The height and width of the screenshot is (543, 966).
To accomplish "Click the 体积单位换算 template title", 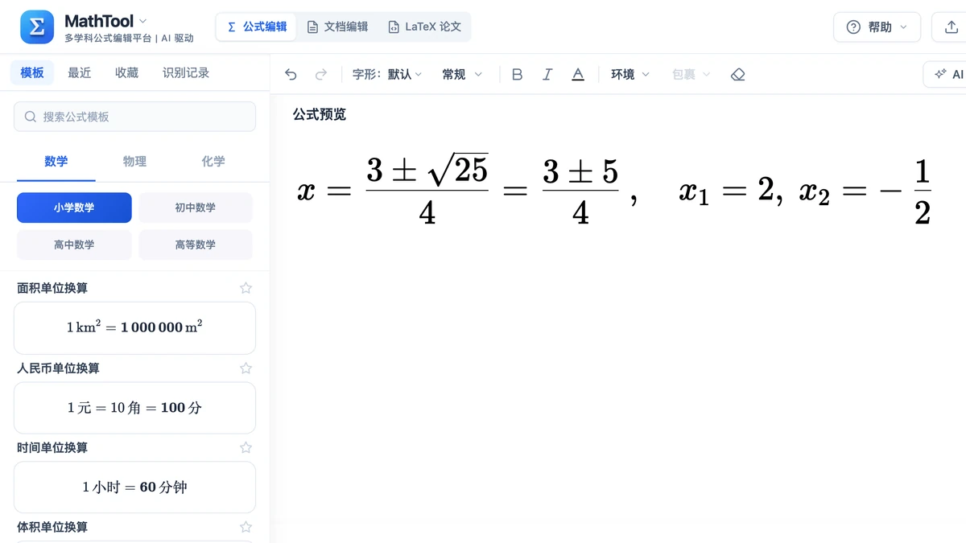I will [x=52, y=527].
